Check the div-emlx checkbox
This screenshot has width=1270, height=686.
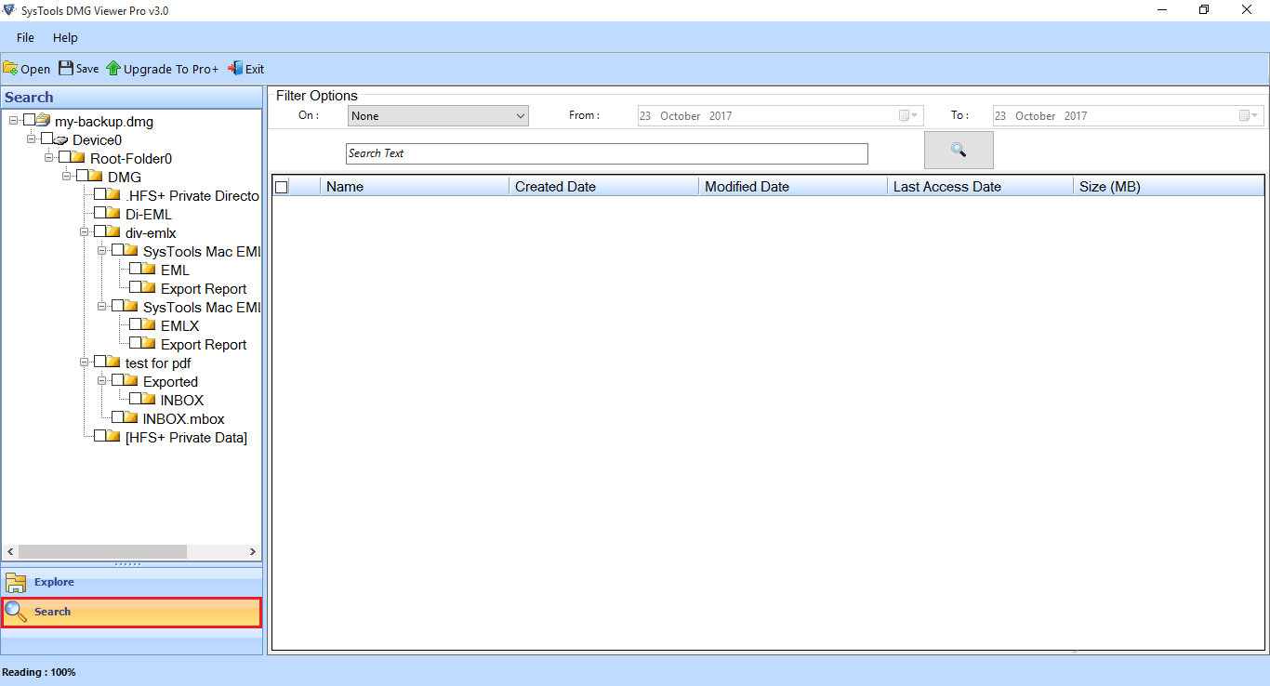pos(99,231)
